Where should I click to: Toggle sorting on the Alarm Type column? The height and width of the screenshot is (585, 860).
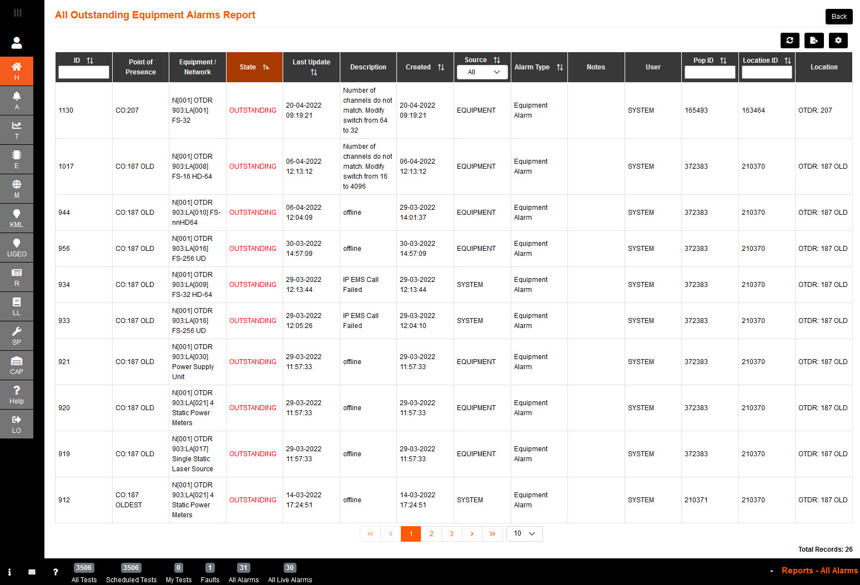(x=560, y=67)
